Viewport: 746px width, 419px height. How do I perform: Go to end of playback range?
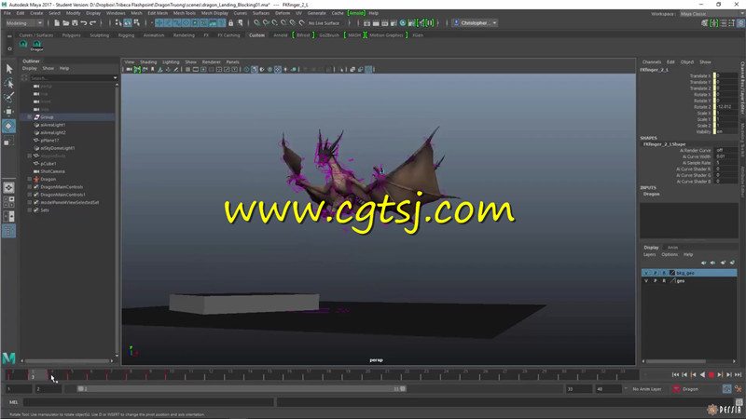[x=738, y=375]
